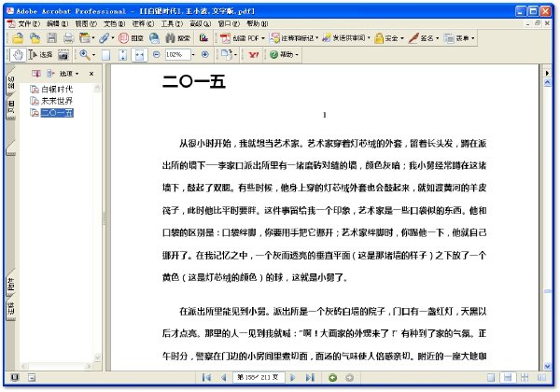Toggle the Fit Width view button
The height and width of the screenshot is (392, 560).
[x=139, y=55]
